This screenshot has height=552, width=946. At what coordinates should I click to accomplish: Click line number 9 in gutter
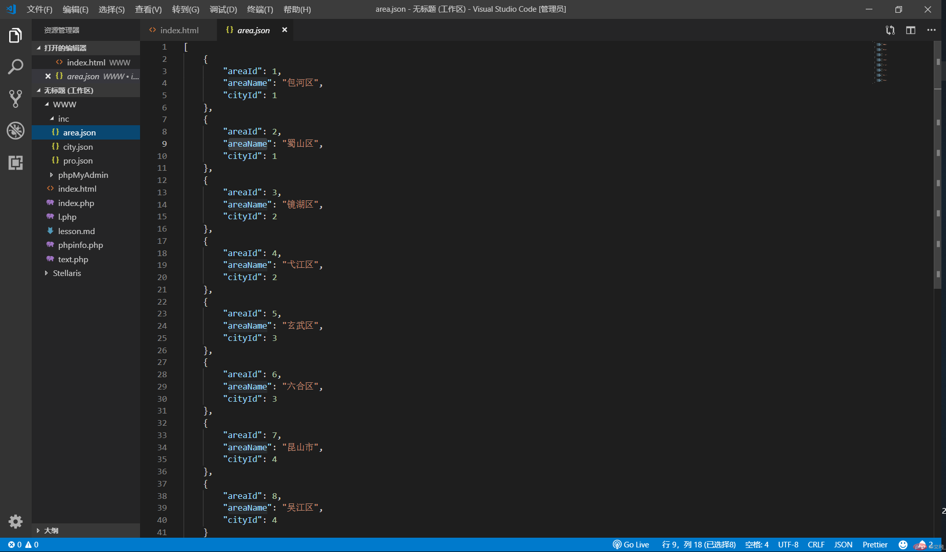click(x=164, y=144)
